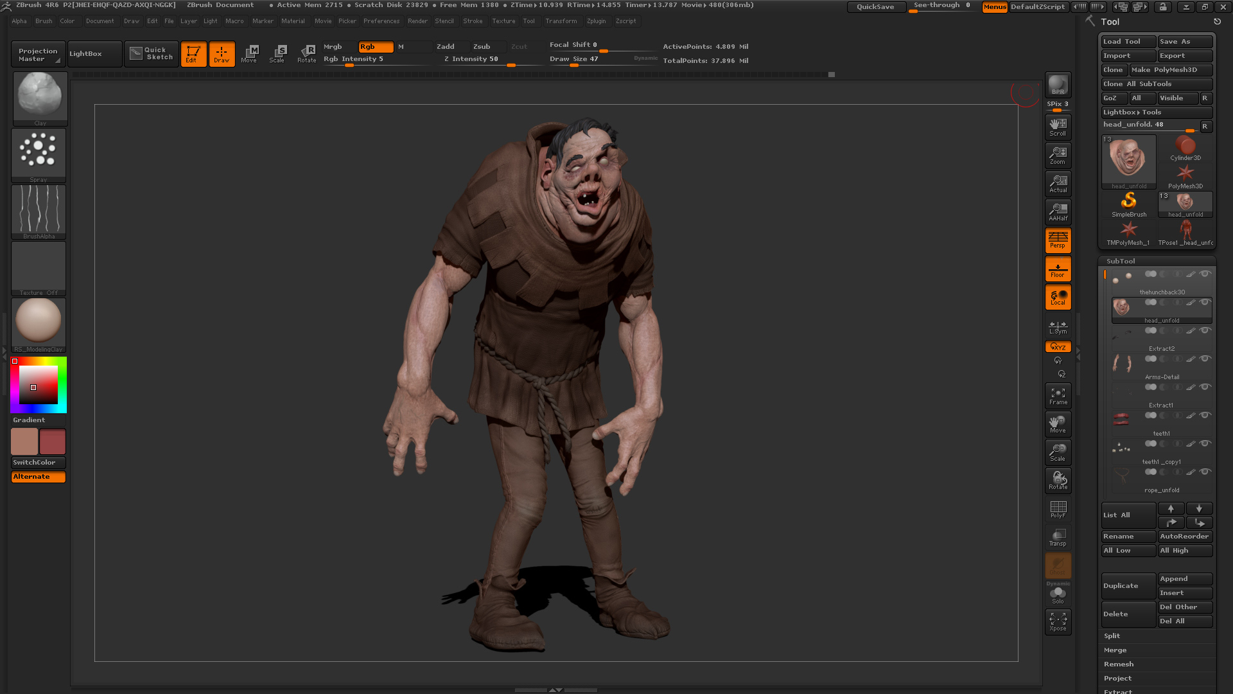Adjust the Draw Size slider
1233x694 pixels.
click(x=604, y=59)
